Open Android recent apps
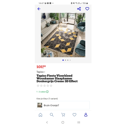126x126 pixels. pyautogui.click(x=79, y=122)
